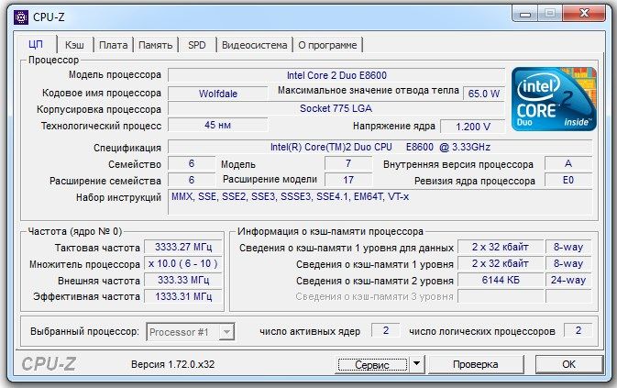Click the 24-way cache associativity value
Viewport: 617px width, 388px height.
(568, 280)
